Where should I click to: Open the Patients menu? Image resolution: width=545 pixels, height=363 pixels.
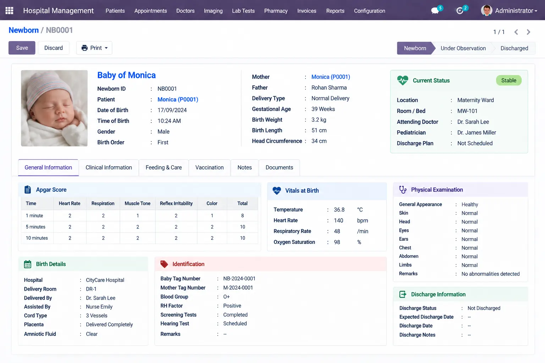tap(115, 11)
